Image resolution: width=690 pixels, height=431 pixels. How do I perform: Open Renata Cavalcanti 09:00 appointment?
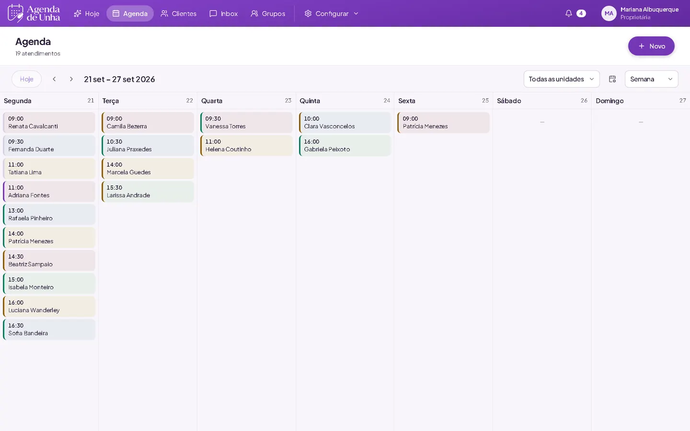point(49,123)
